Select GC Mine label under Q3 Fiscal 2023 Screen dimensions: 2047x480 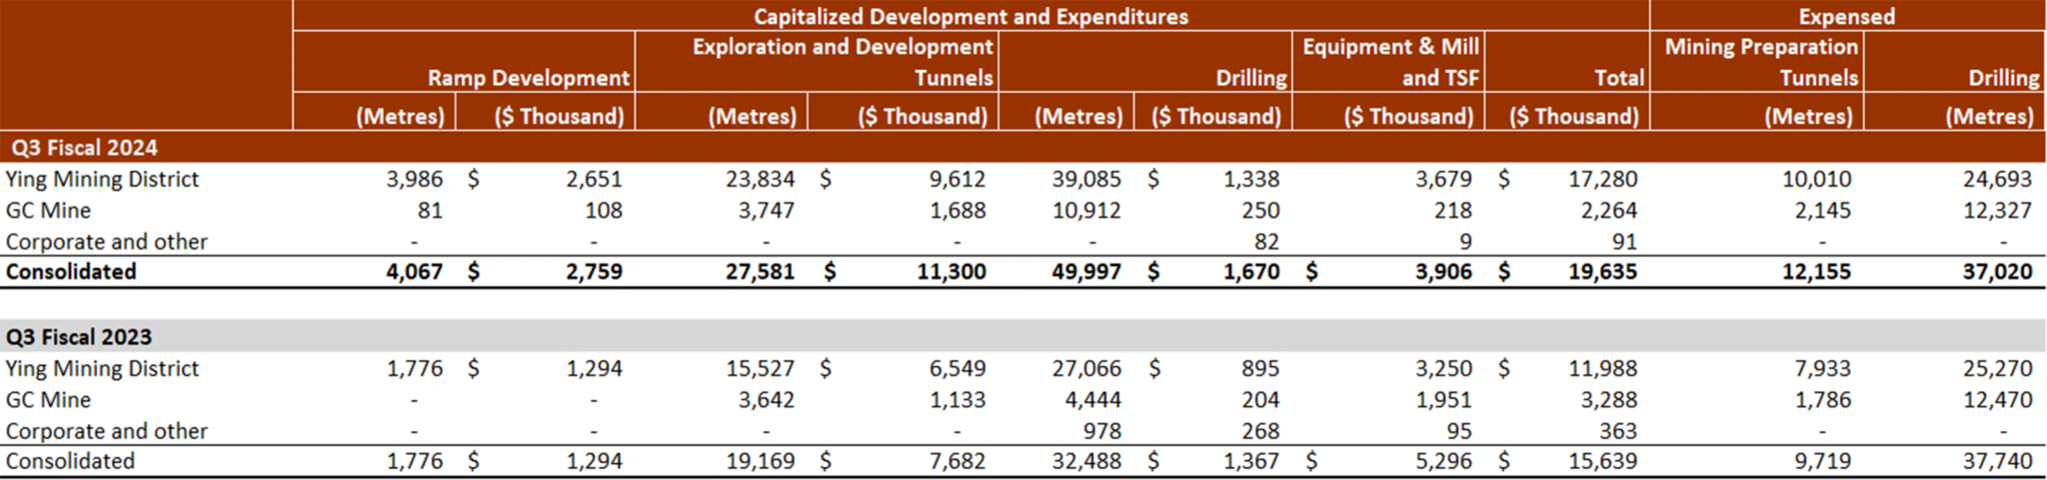[48, 400]
